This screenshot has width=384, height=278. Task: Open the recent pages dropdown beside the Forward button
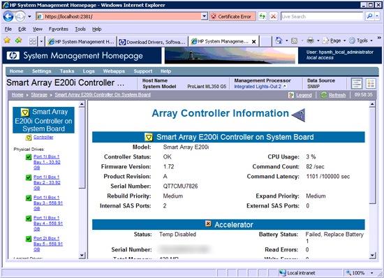[x=29, y=17]
